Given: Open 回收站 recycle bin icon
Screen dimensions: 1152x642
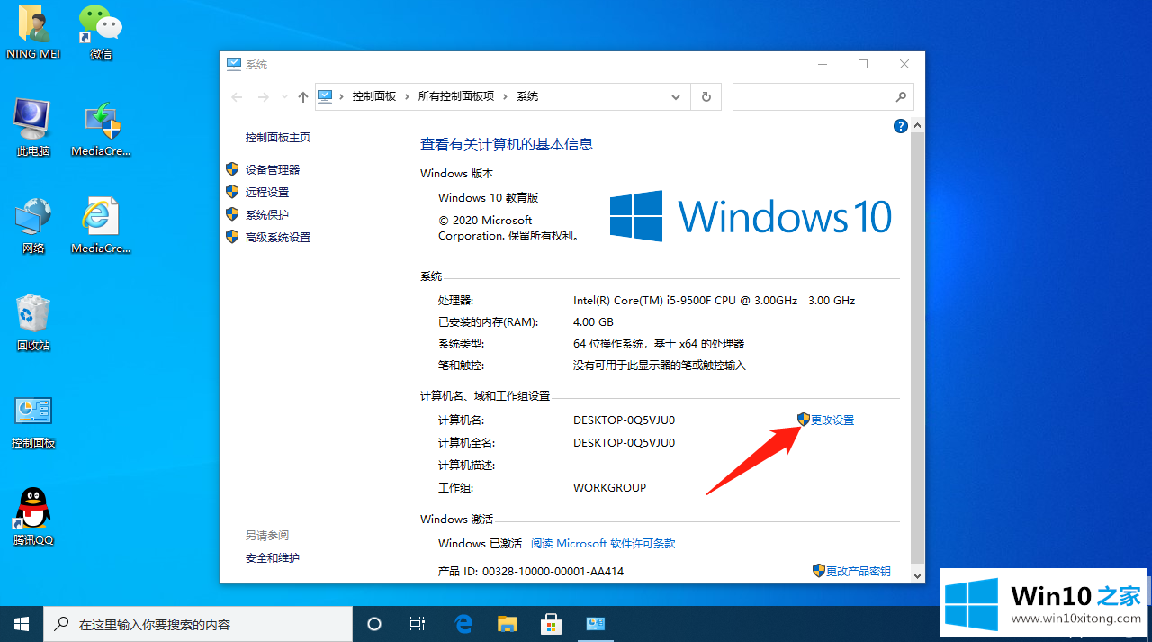Looking at the screenshot, I should click(33, 321).
